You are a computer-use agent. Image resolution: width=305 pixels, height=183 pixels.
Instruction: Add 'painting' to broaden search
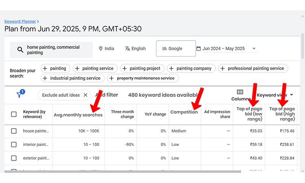point(55,68)
